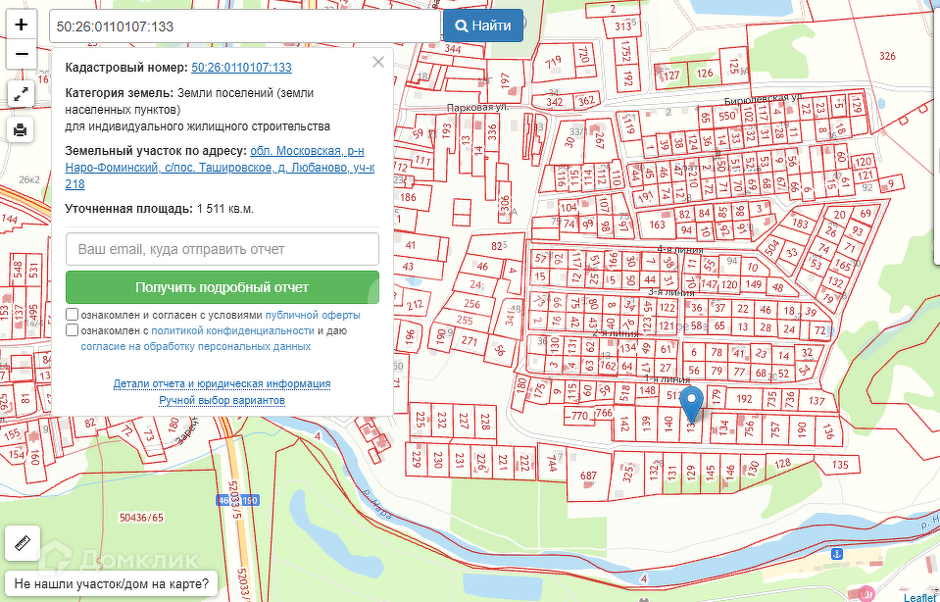Click parcel 137 right of 736
Viewport: 940px width, 602px height.
click(816, 401)
